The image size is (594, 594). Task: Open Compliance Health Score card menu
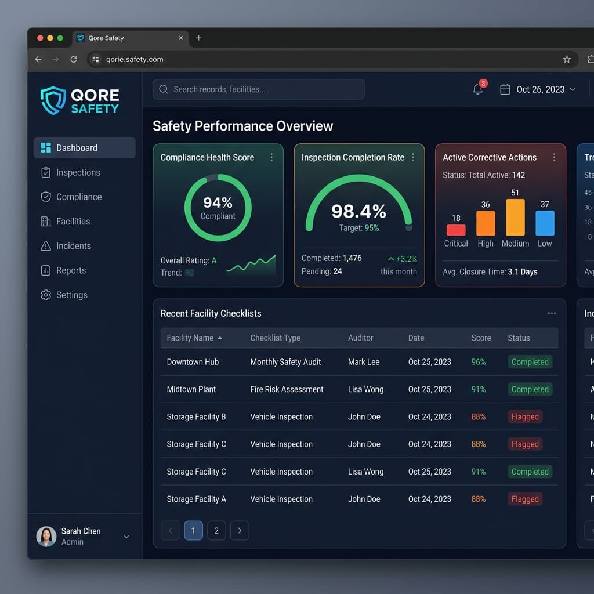point(271,157)
